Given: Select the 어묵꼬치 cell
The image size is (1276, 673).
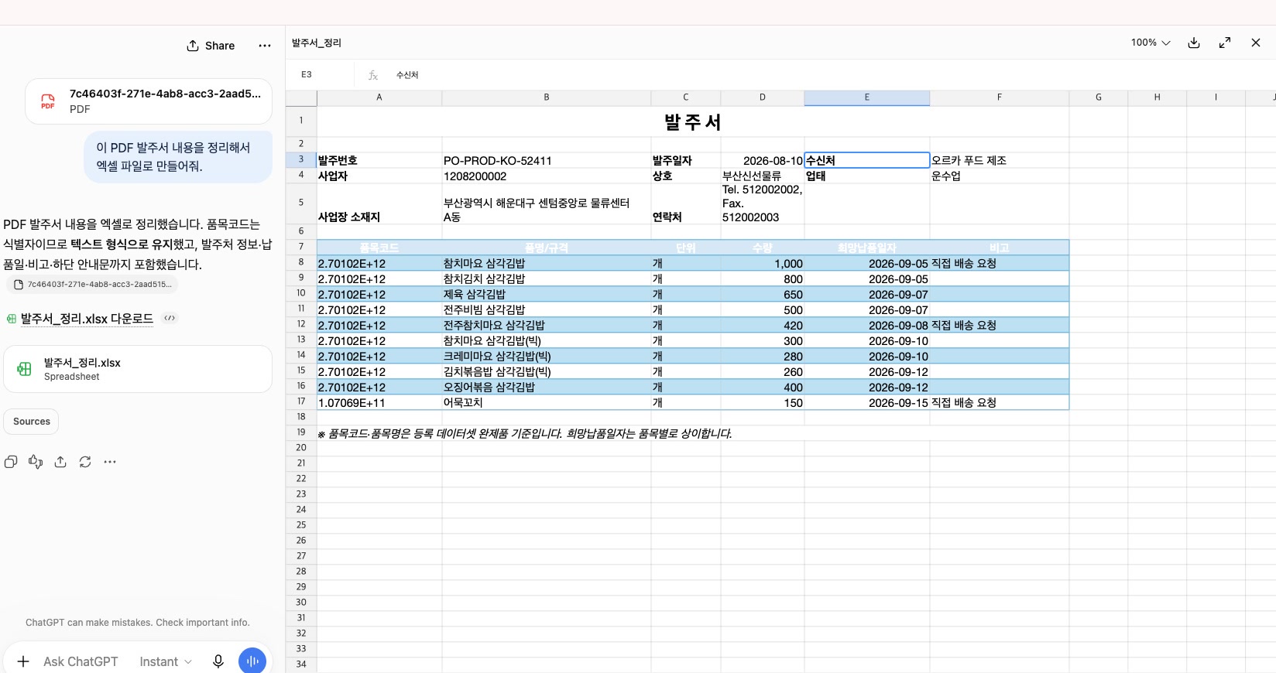Looking at the screenshot, I should tap(547, 402).
